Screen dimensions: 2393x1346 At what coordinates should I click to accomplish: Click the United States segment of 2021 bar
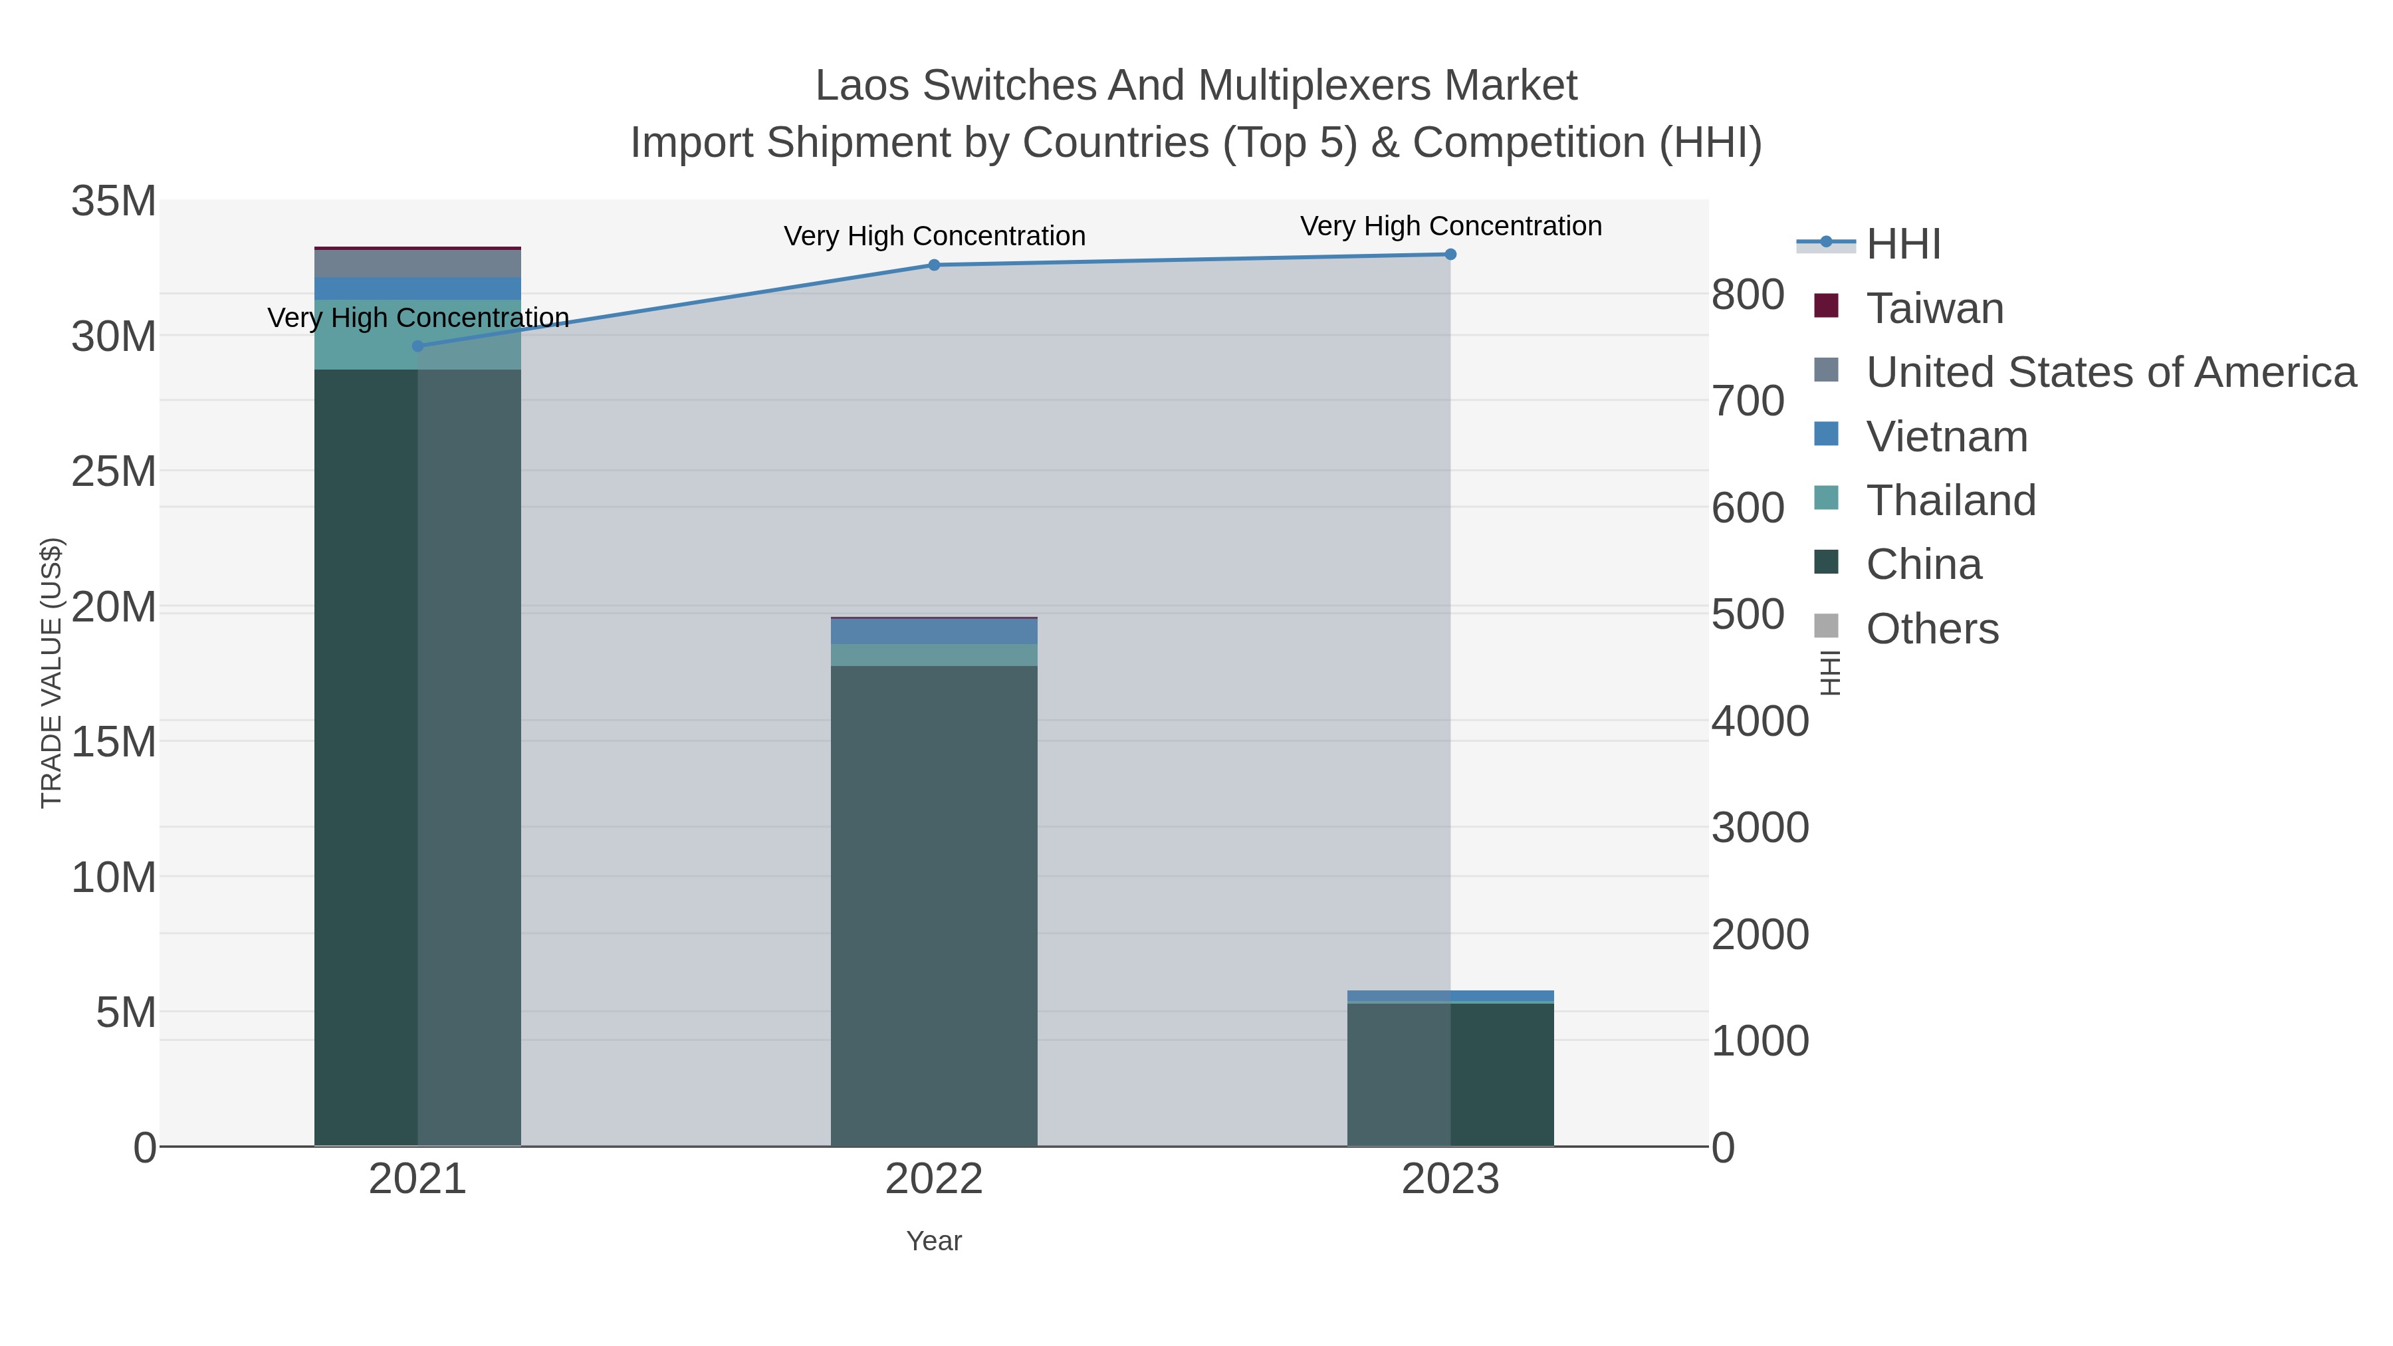(x=417, y=264)
